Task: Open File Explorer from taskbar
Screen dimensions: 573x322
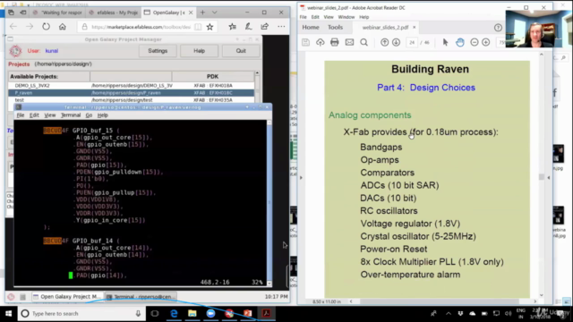Action: pos(192,313)
